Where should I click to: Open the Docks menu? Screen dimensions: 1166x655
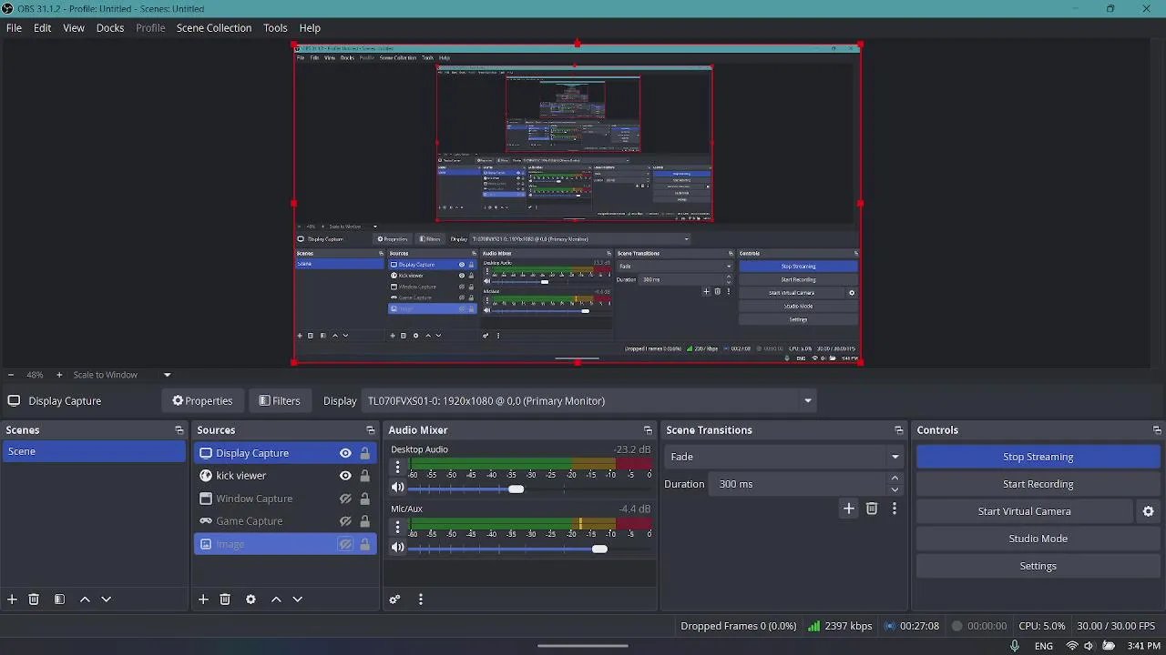tap(110, 28)
